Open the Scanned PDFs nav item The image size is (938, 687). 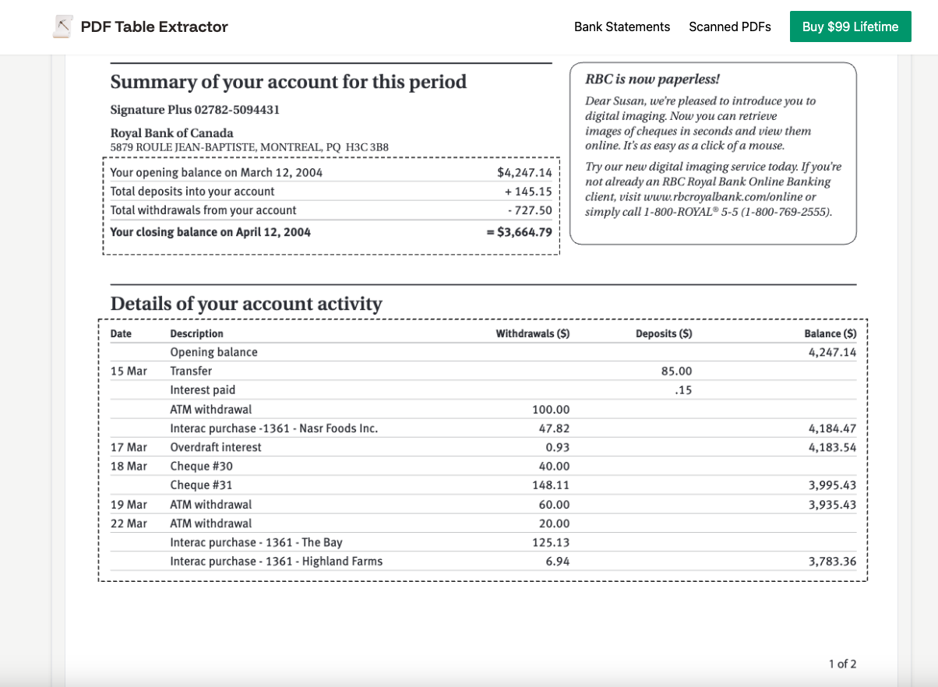pos(730,26)
